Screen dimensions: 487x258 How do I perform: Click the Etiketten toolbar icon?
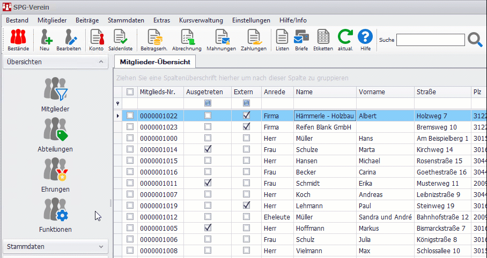(x=323, y=40)
